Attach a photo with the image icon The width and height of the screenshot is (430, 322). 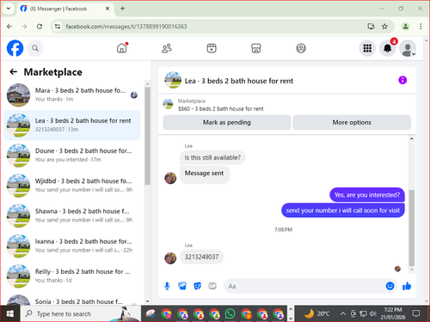coord(182,286)
